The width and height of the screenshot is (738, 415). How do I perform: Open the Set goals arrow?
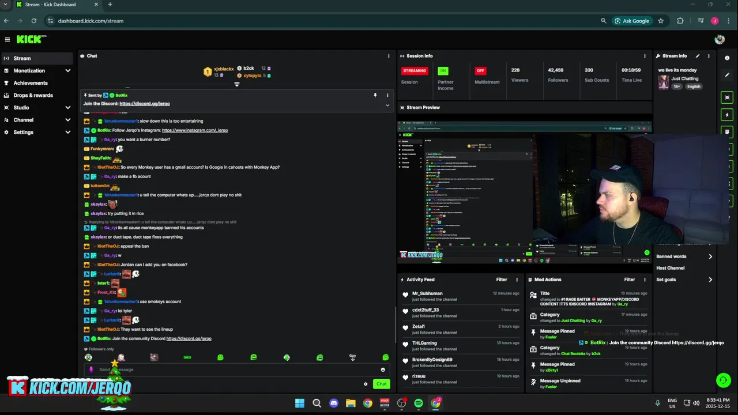(x=710, y=280)
